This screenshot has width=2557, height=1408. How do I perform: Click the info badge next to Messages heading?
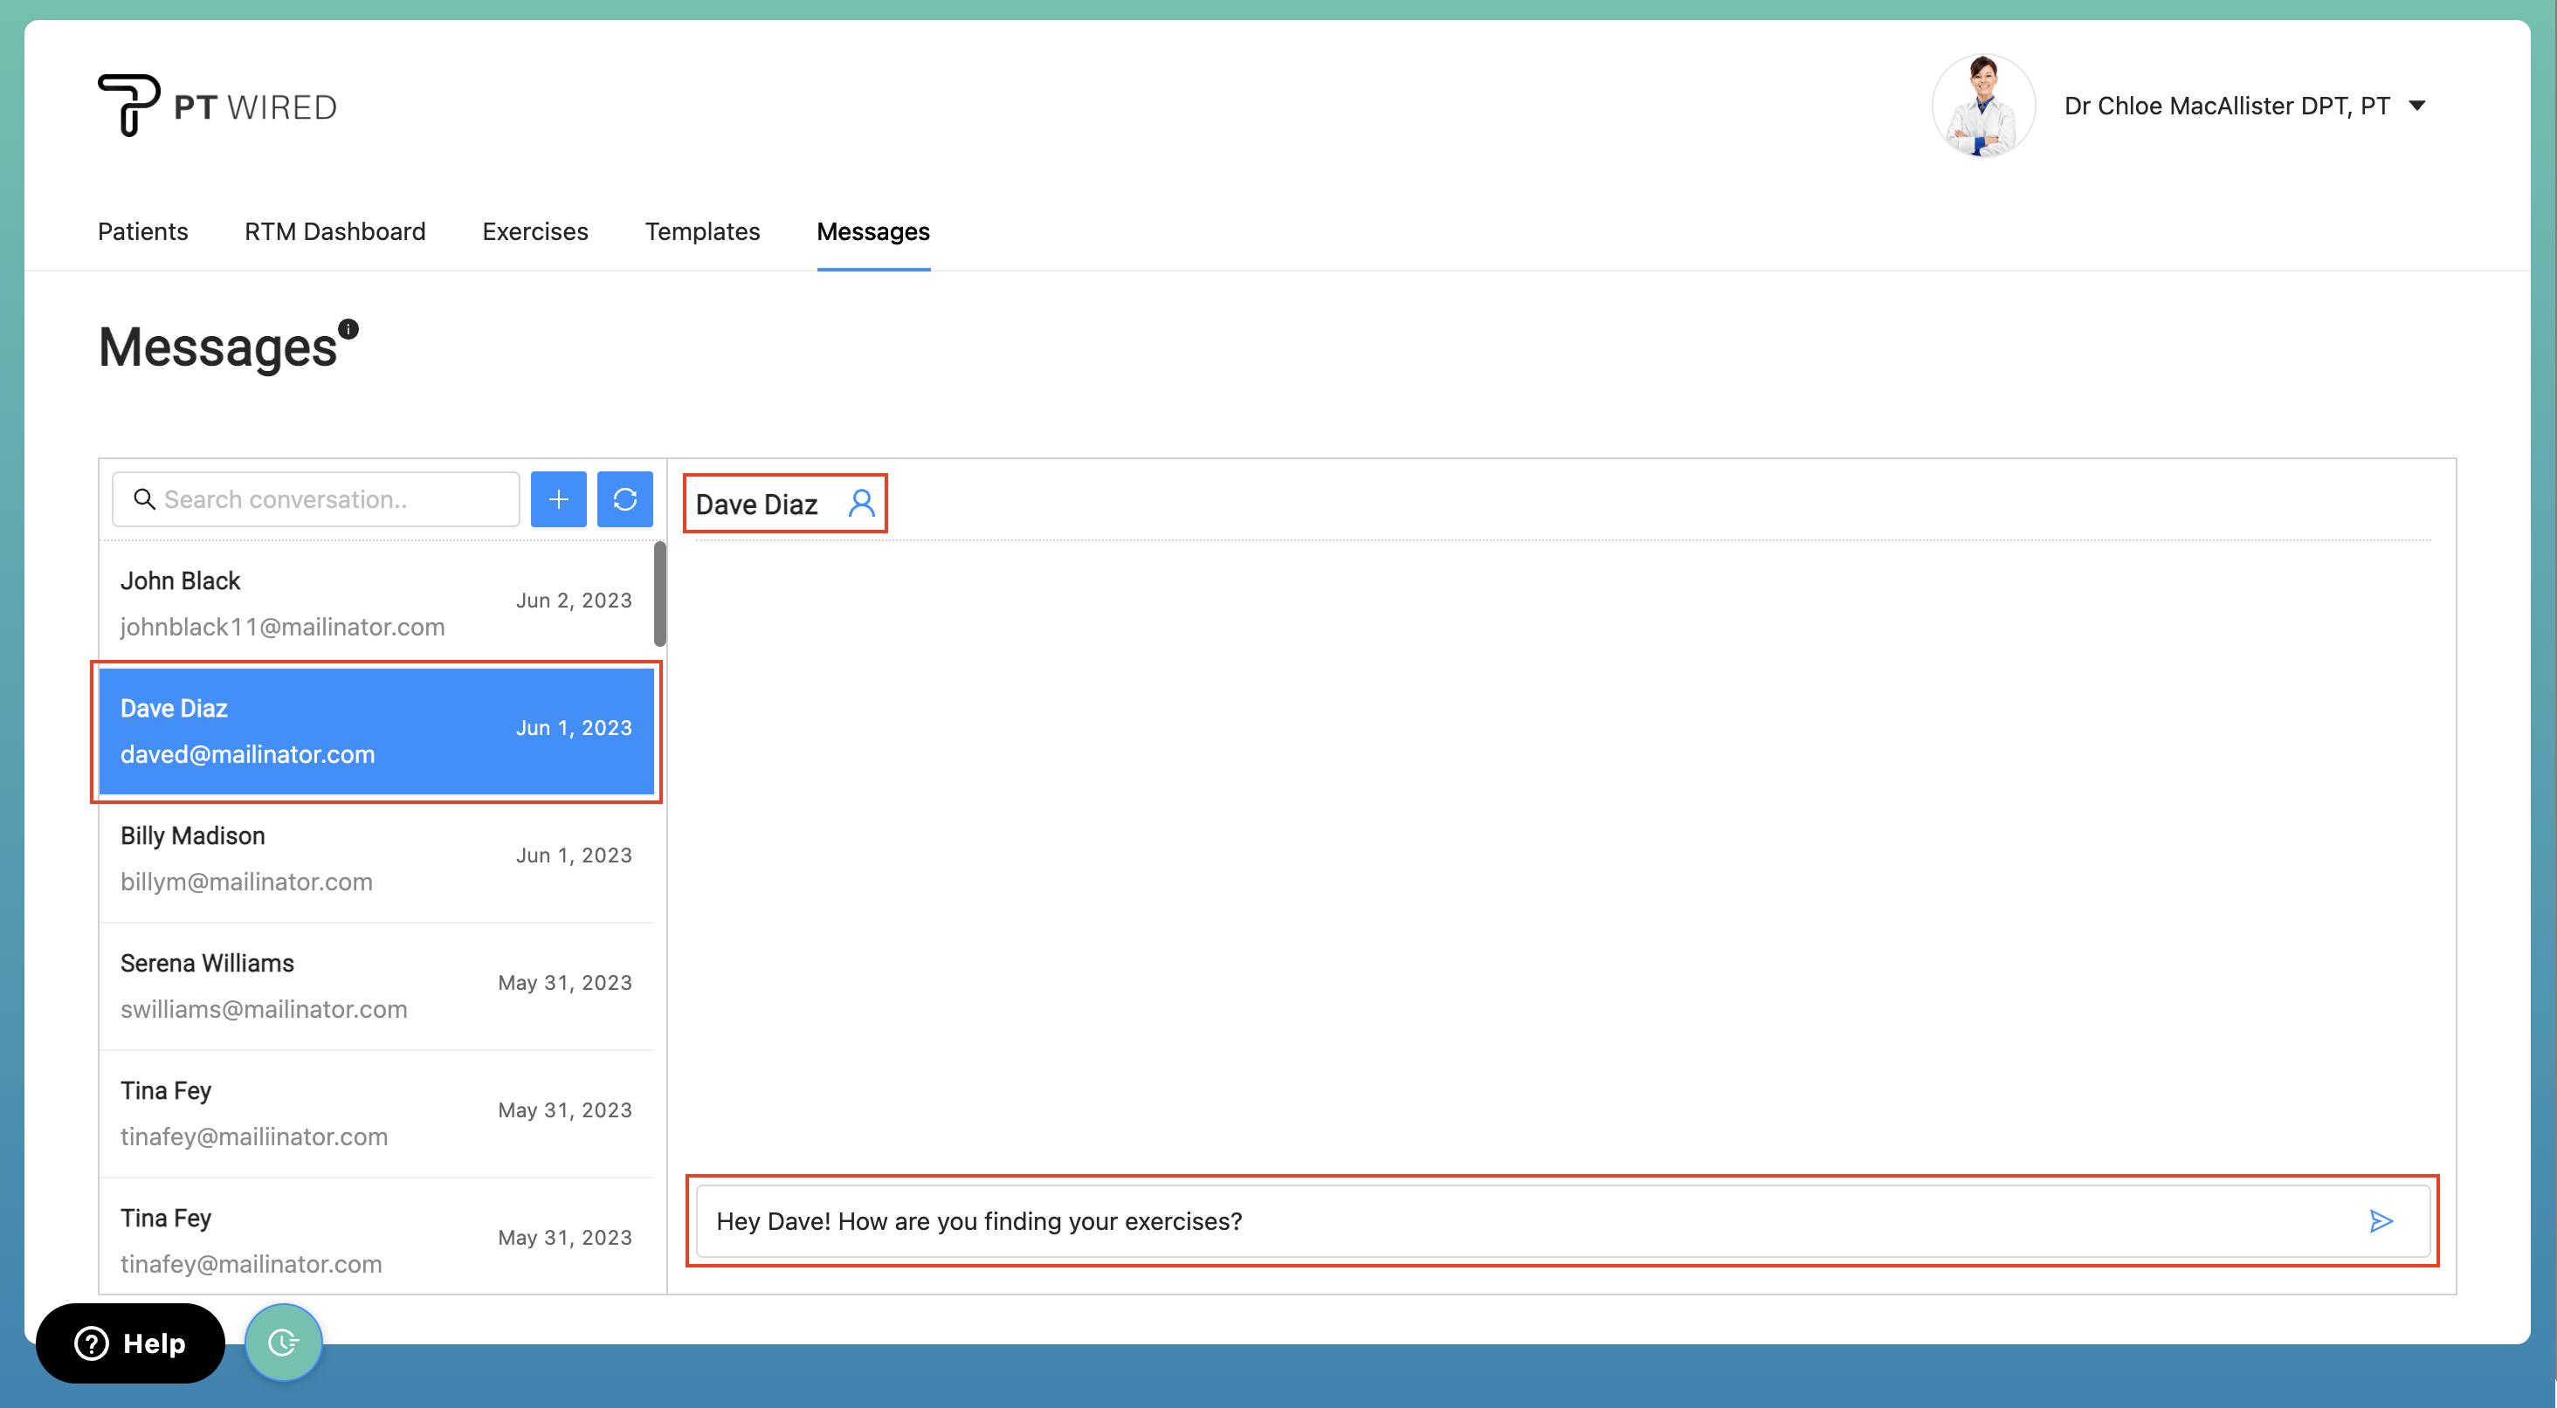[x=348, y=328]
